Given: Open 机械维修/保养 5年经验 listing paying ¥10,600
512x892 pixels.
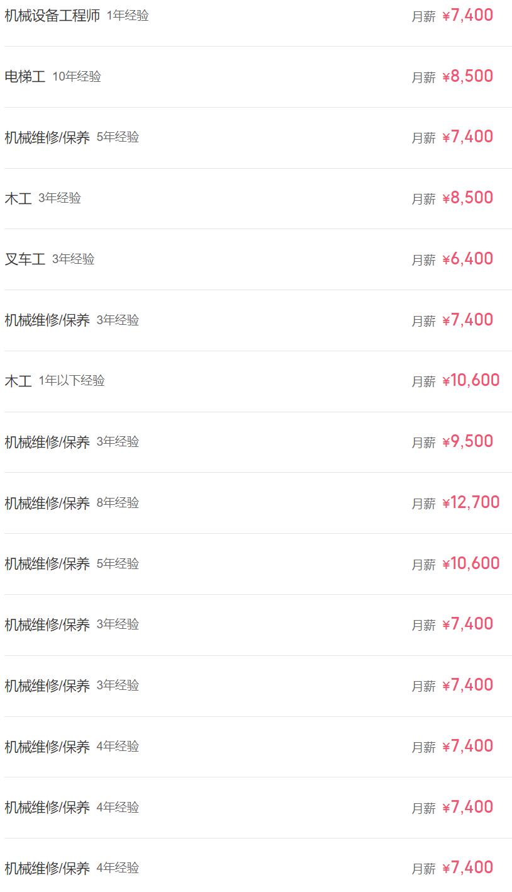Looking at the screenshot, I should [47, 564].
